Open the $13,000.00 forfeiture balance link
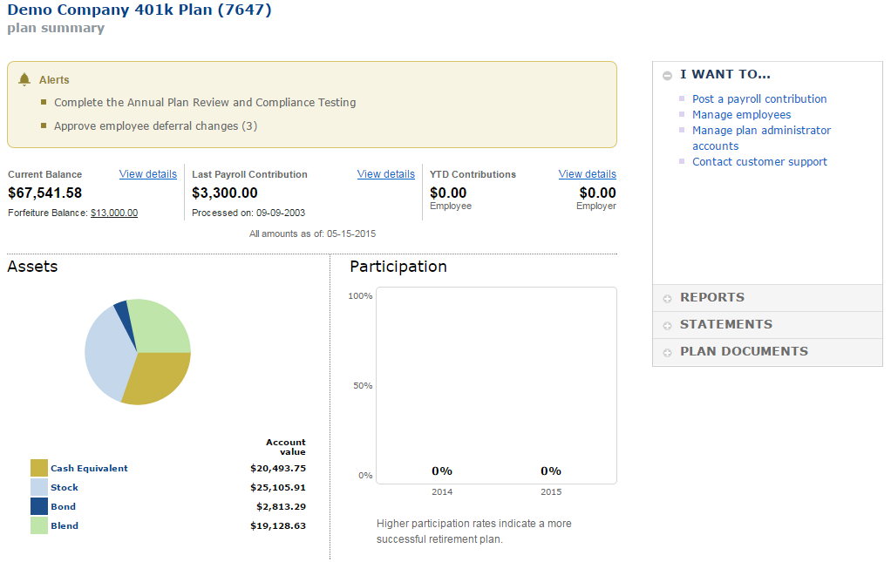Screen dimensions: 891x562 click(x=113, y=213)
